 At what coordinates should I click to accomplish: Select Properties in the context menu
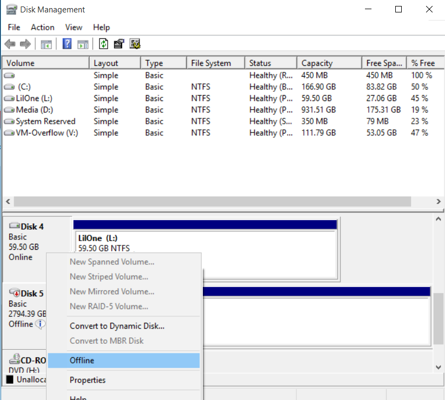(x=88, y=380)
